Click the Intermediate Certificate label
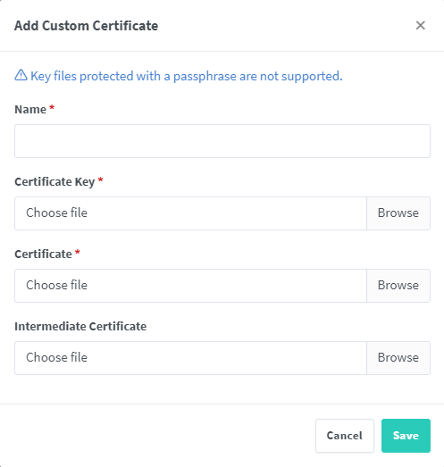 [80, 327]
